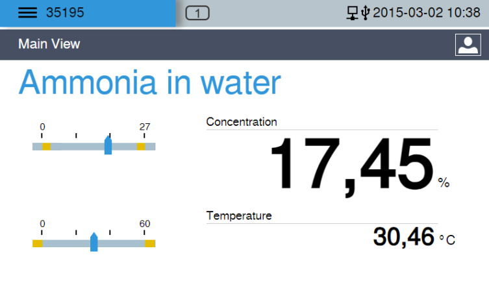The image size is (489, 292).
Task: Click the Ammonia in water heading
Action: point(150,82)
